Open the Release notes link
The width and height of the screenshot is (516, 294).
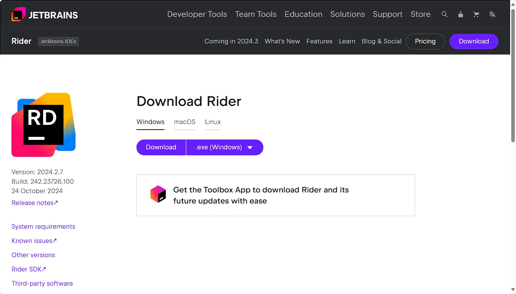click(35, 203)
